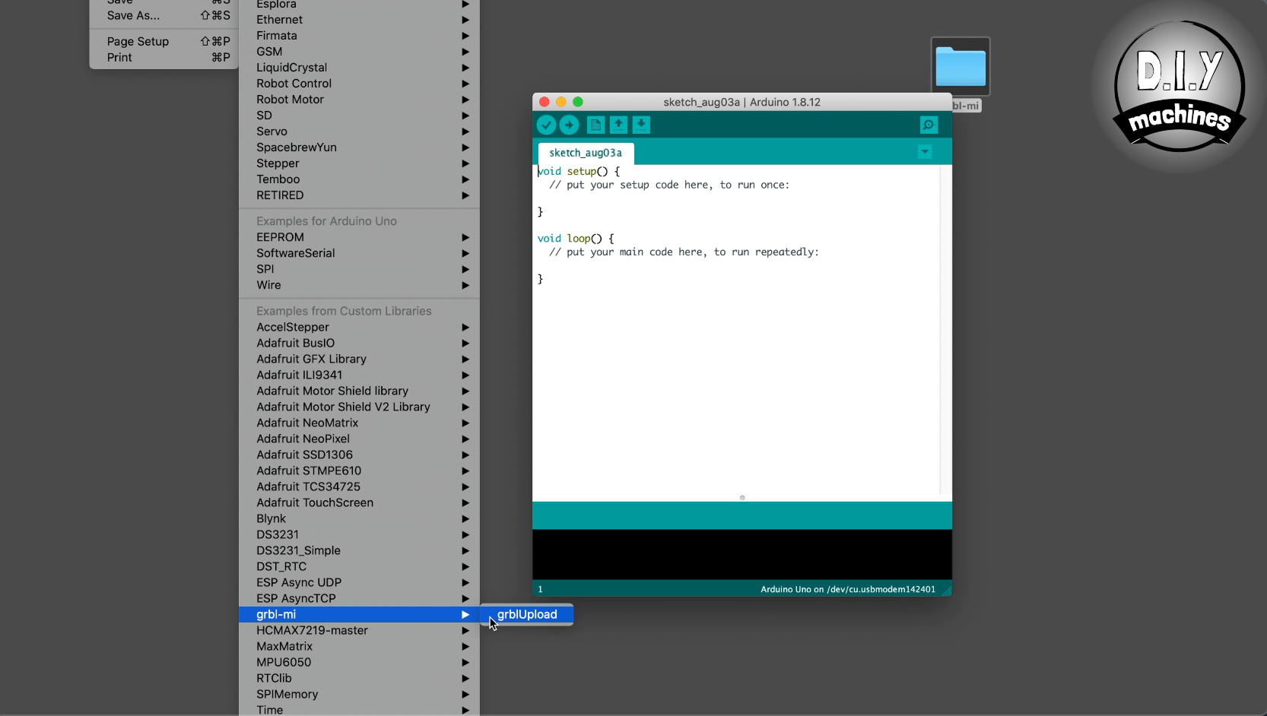Screen dimensions: 1267x716
Task: Open Robot Motor examples entry
Action: 359,100
